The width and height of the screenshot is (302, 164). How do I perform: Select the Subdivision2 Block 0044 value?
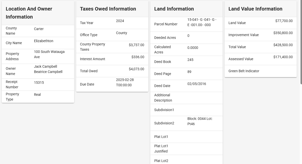click(200, 121)
